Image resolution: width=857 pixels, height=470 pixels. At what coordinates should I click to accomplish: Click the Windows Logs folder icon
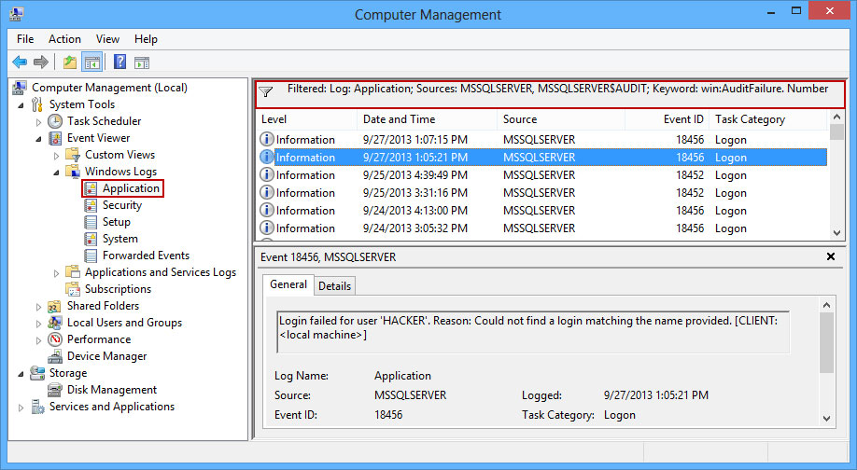(73, 172)
